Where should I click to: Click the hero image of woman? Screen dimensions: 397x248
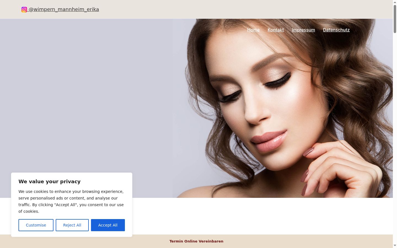pyautogui.click(x=283, y=108)
